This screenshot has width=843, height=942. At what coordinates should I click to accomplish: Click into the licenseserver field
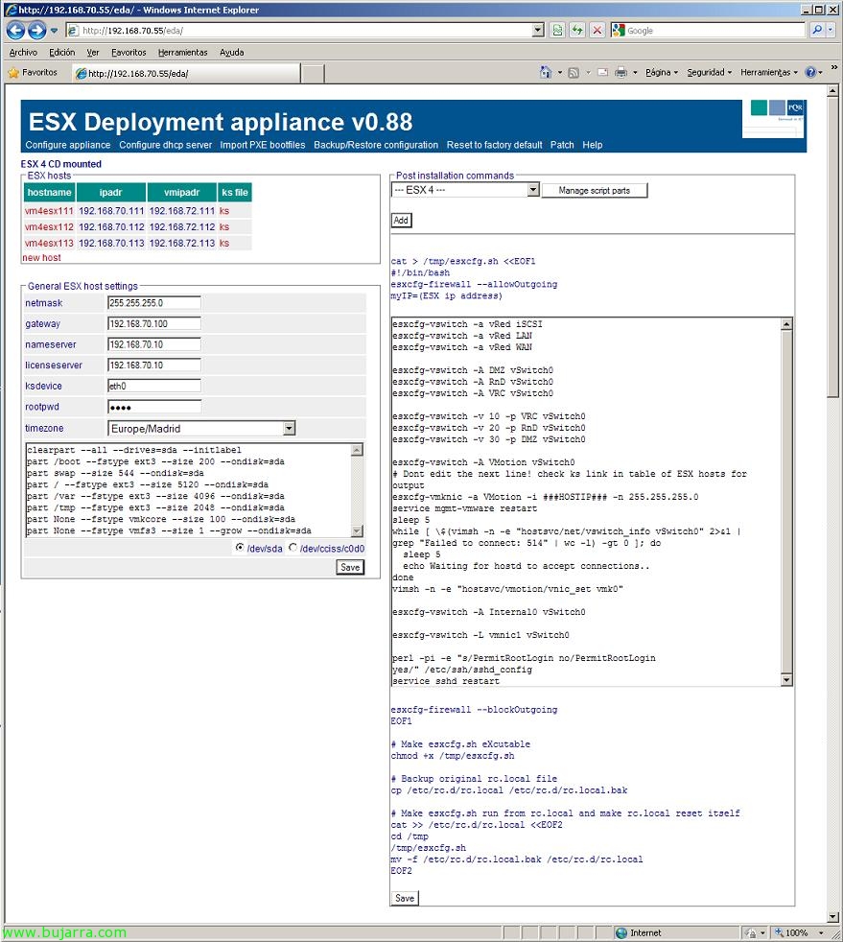pos(154,365)
